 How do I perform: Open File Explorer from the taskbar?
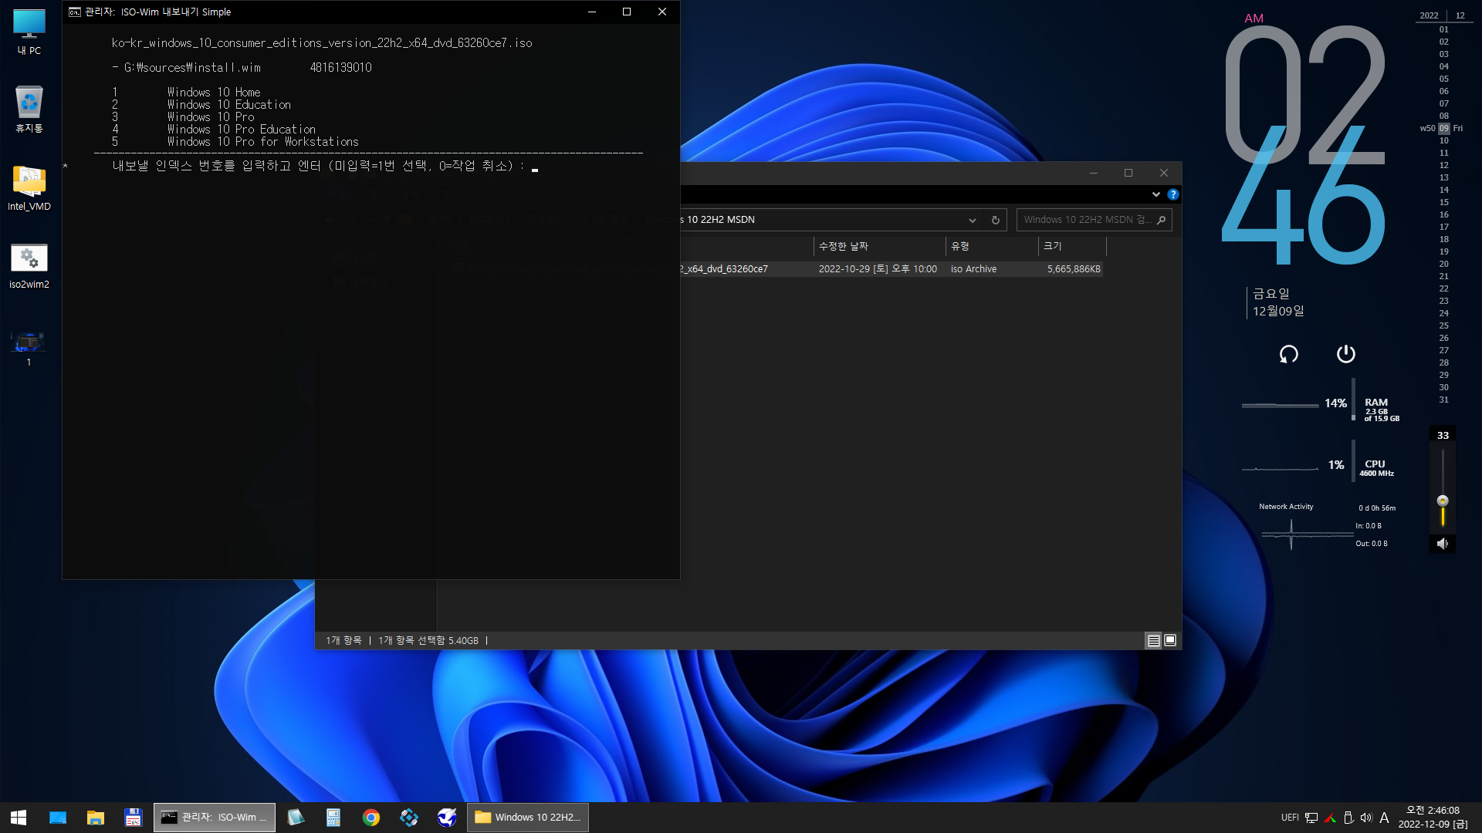pyautogui.click(x=96, y=818)
